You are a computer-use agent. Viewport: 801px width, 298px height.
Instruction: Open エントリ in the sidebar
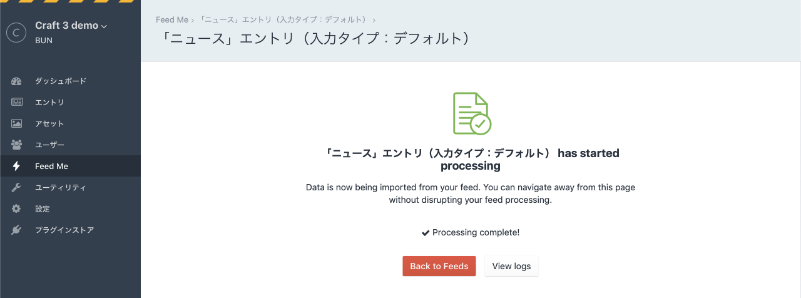pyautogui.click(x=49, y=103)
